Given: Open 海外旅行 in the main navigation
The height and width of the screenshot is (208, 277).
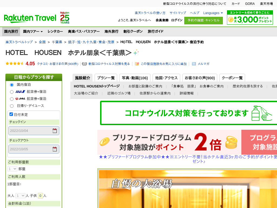Looking at the screenshot, I should (111, 31).
